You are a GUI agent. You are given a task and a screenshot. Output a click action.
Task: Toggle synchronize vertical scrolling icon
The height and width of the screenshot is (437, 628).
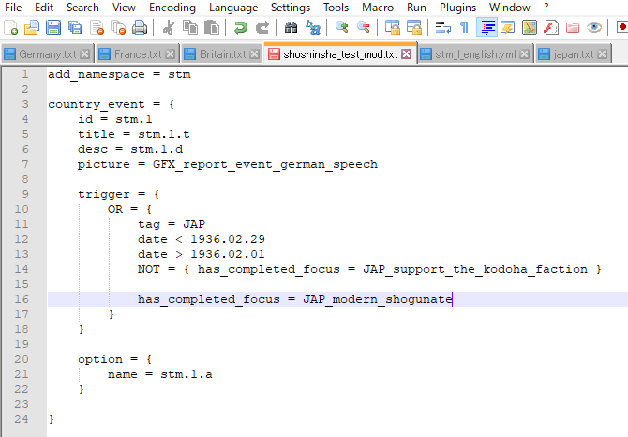392,27
